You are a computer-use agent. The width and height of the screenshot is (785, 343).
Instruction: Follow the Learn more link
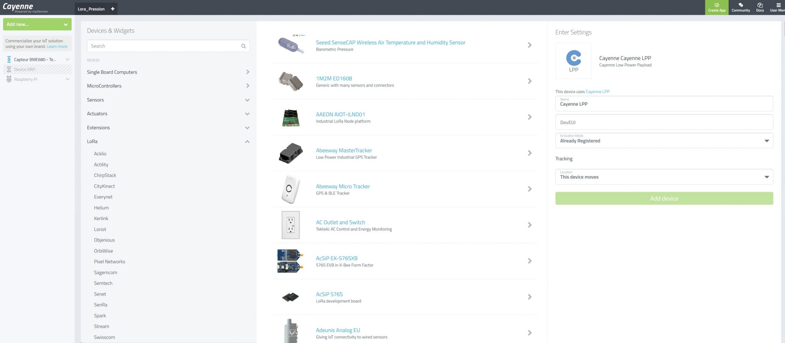point(57,47)
